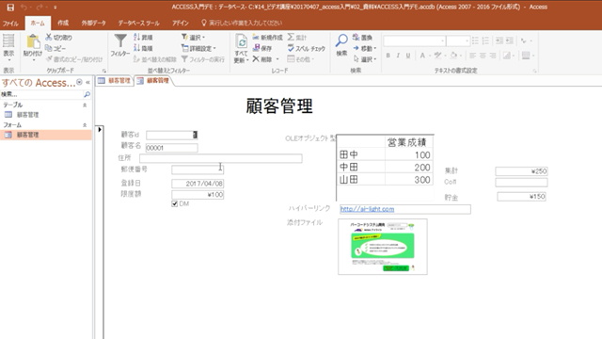Open the http://ai-light.com hyperlink

pos(368,209)
